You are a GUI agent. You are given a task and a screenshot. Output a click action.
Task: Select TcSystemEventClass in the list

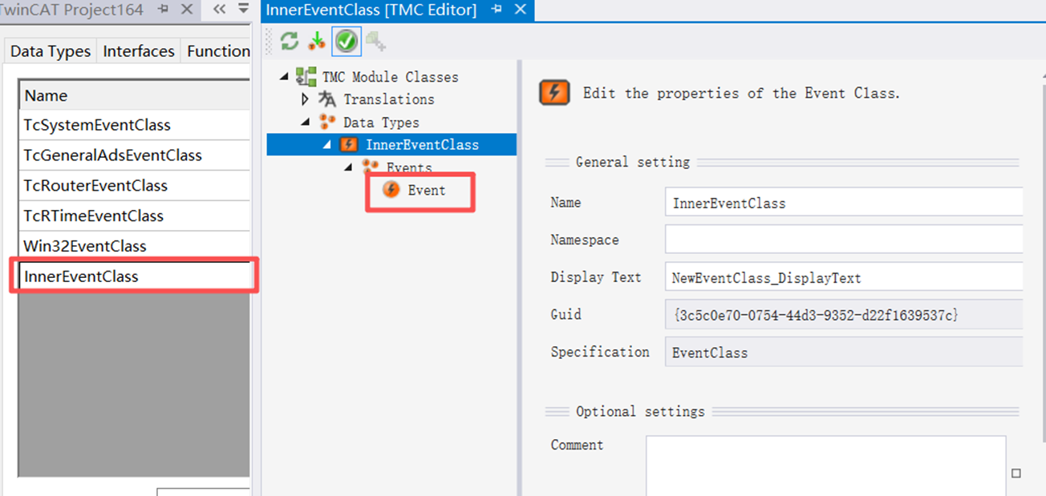pyautogui.click(x=135, y=125)
